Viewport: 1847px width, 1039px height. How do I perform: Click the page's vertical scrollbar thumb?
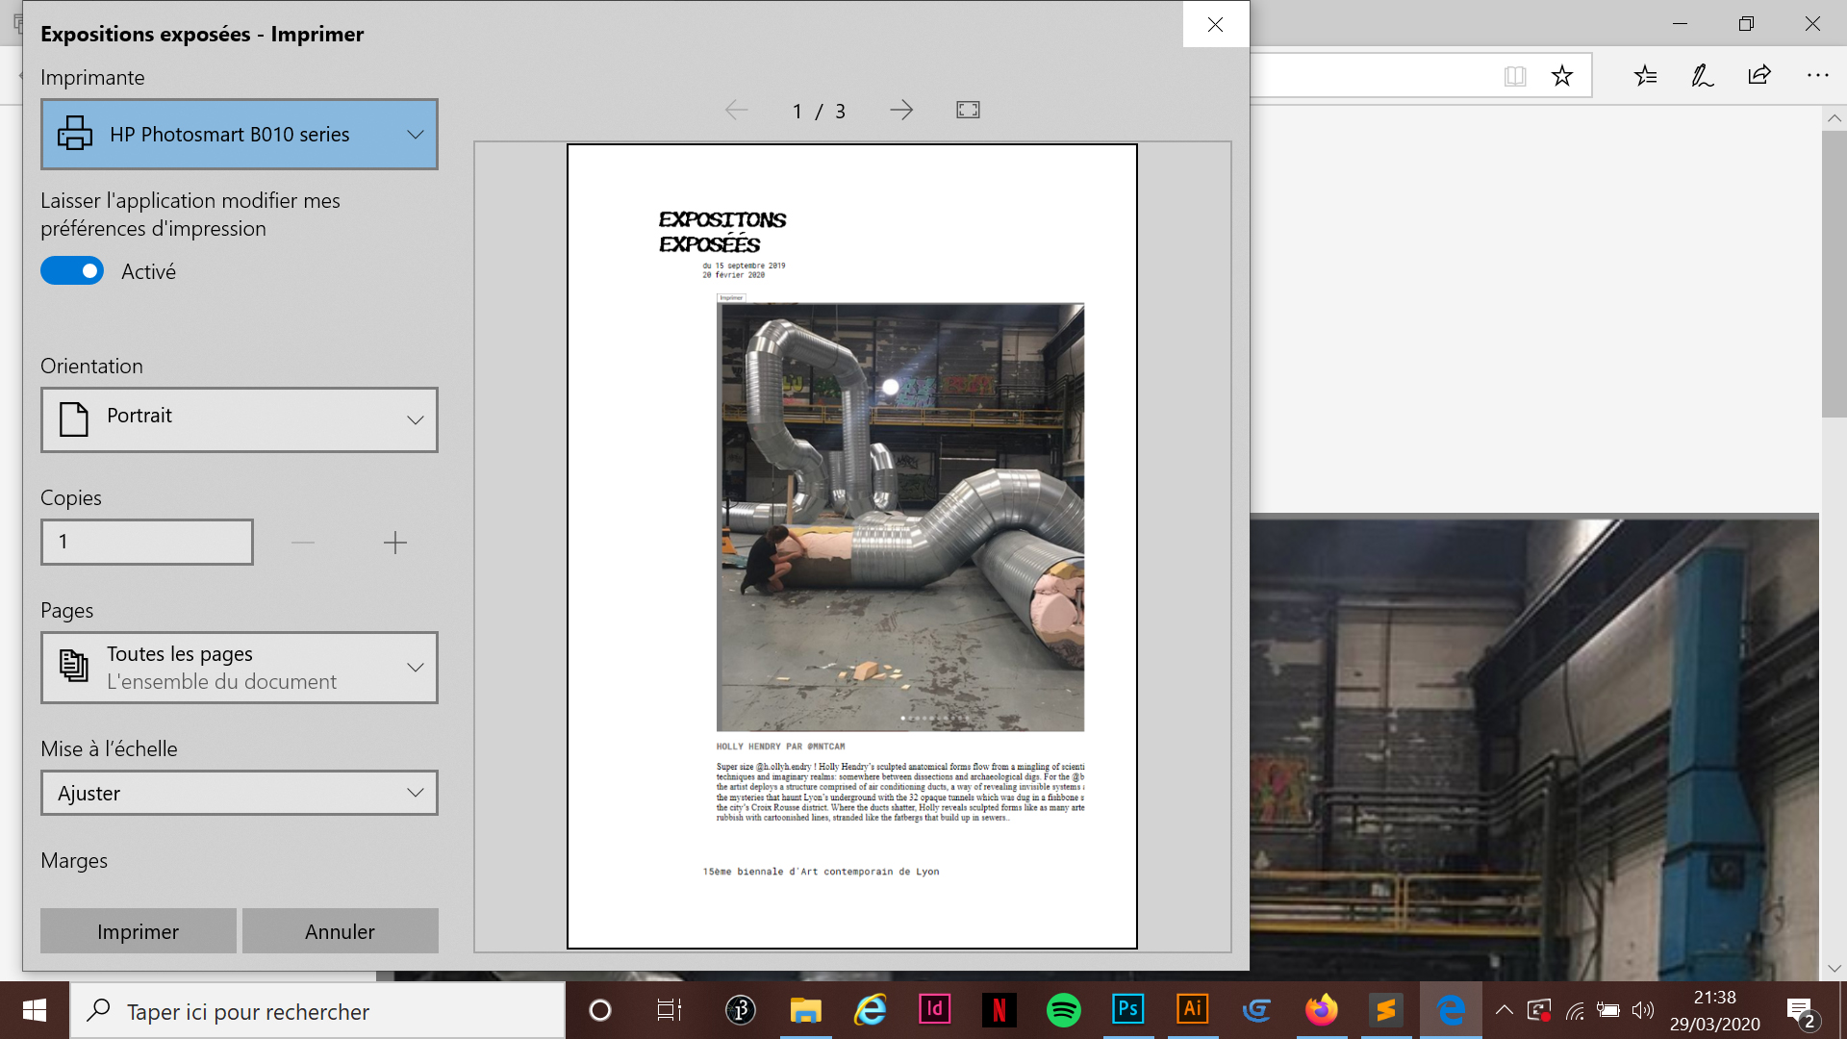pyautogui.click(x=1834, y=274)
